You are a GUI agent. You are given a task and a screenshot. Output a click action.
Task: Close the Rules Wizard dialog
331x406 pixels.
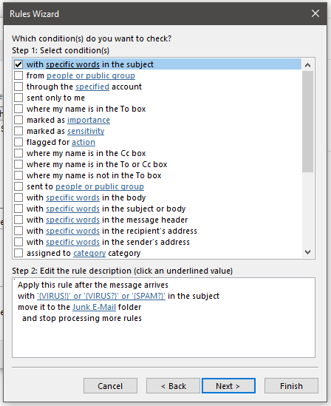[x=315, y=13]
